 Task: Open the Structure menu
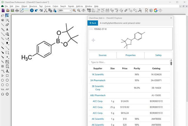pos(33,6)
